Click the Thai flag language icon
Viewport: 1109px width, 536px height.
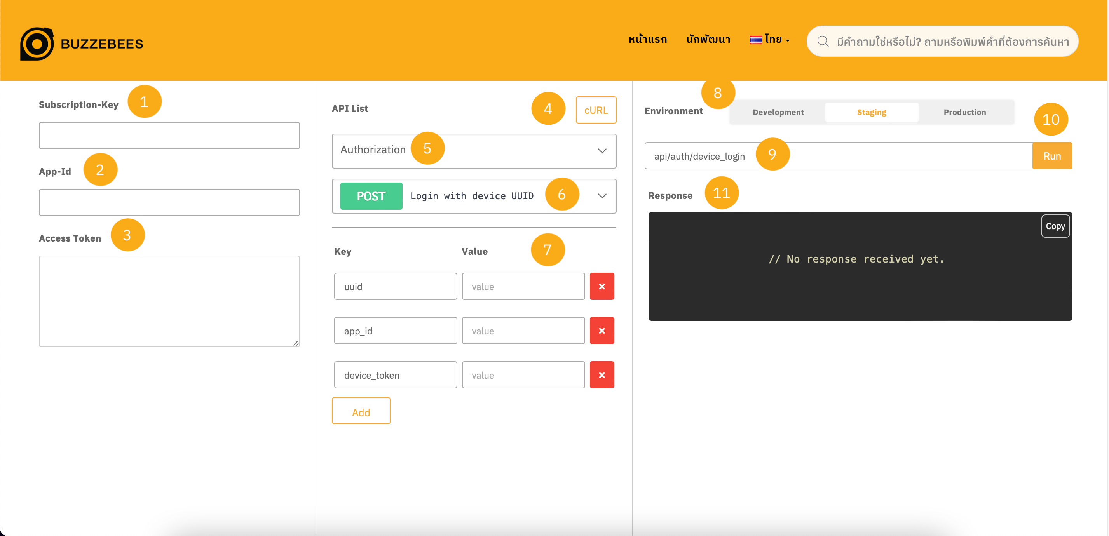(x=756, y=39)
